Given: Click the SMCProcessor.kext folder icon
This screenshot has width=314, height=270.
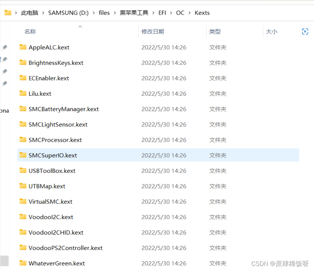Looking at the screenshot, I should coord(23,140).
